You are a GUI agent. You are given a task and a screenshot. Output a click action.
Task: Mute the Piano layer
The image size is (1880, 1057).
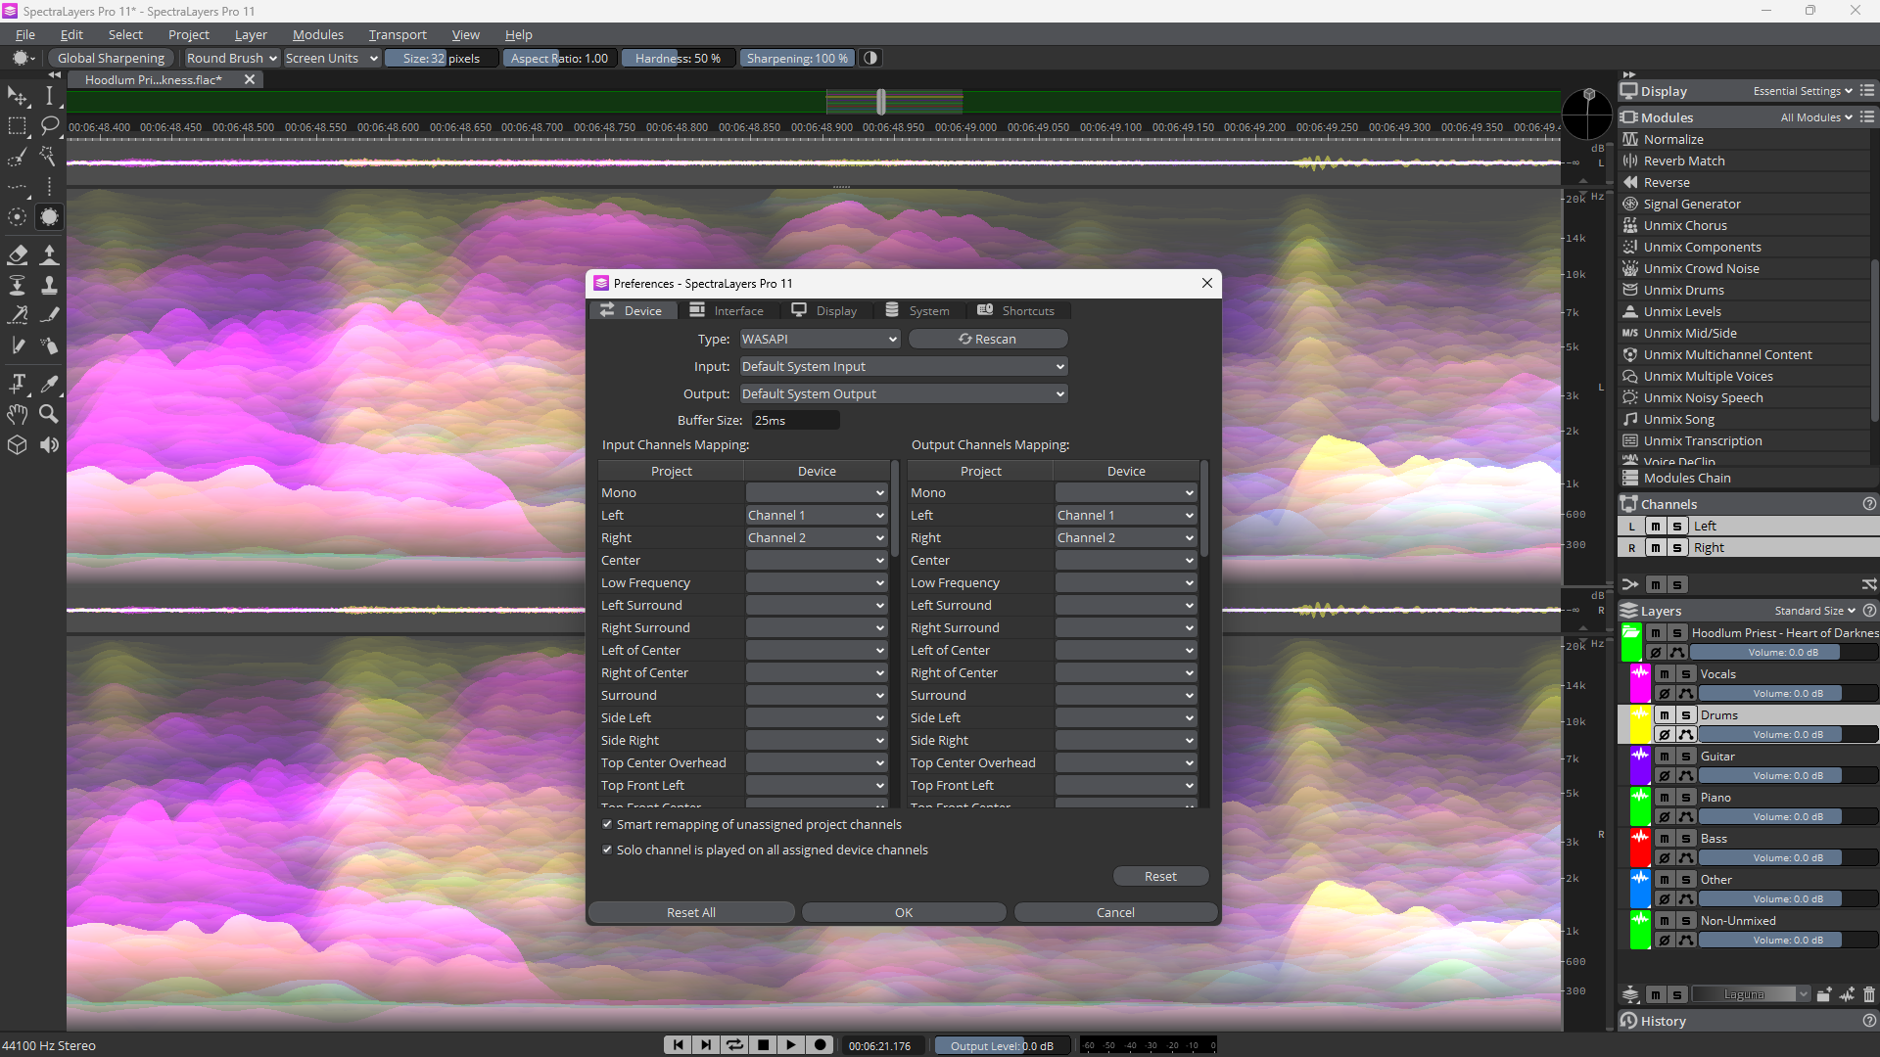tap(1665, 797)
